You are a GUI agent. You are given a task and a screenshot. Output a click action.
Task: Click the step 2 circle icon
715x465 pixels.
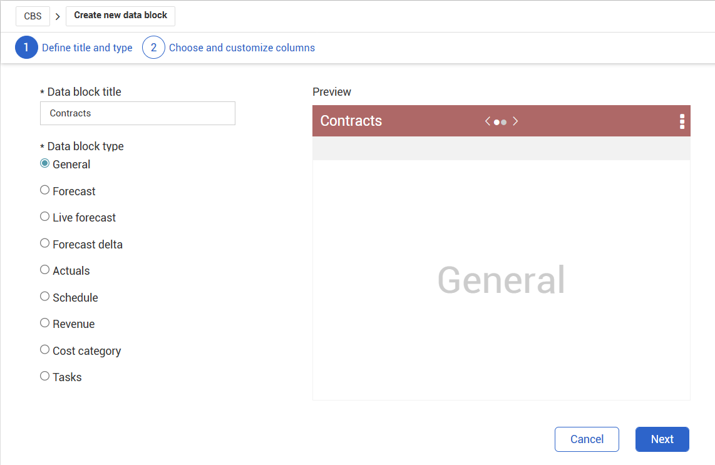pos(153,48)
